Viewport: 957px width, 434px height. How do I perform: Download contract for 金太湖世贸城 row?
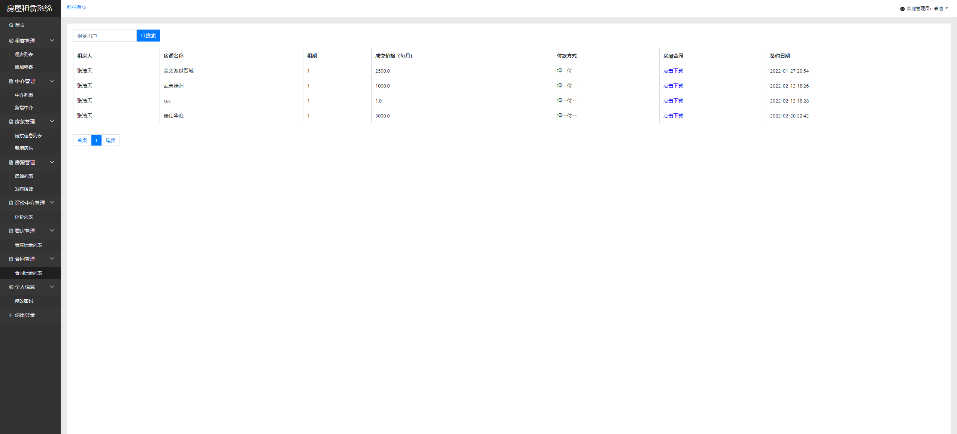point(673,71)
